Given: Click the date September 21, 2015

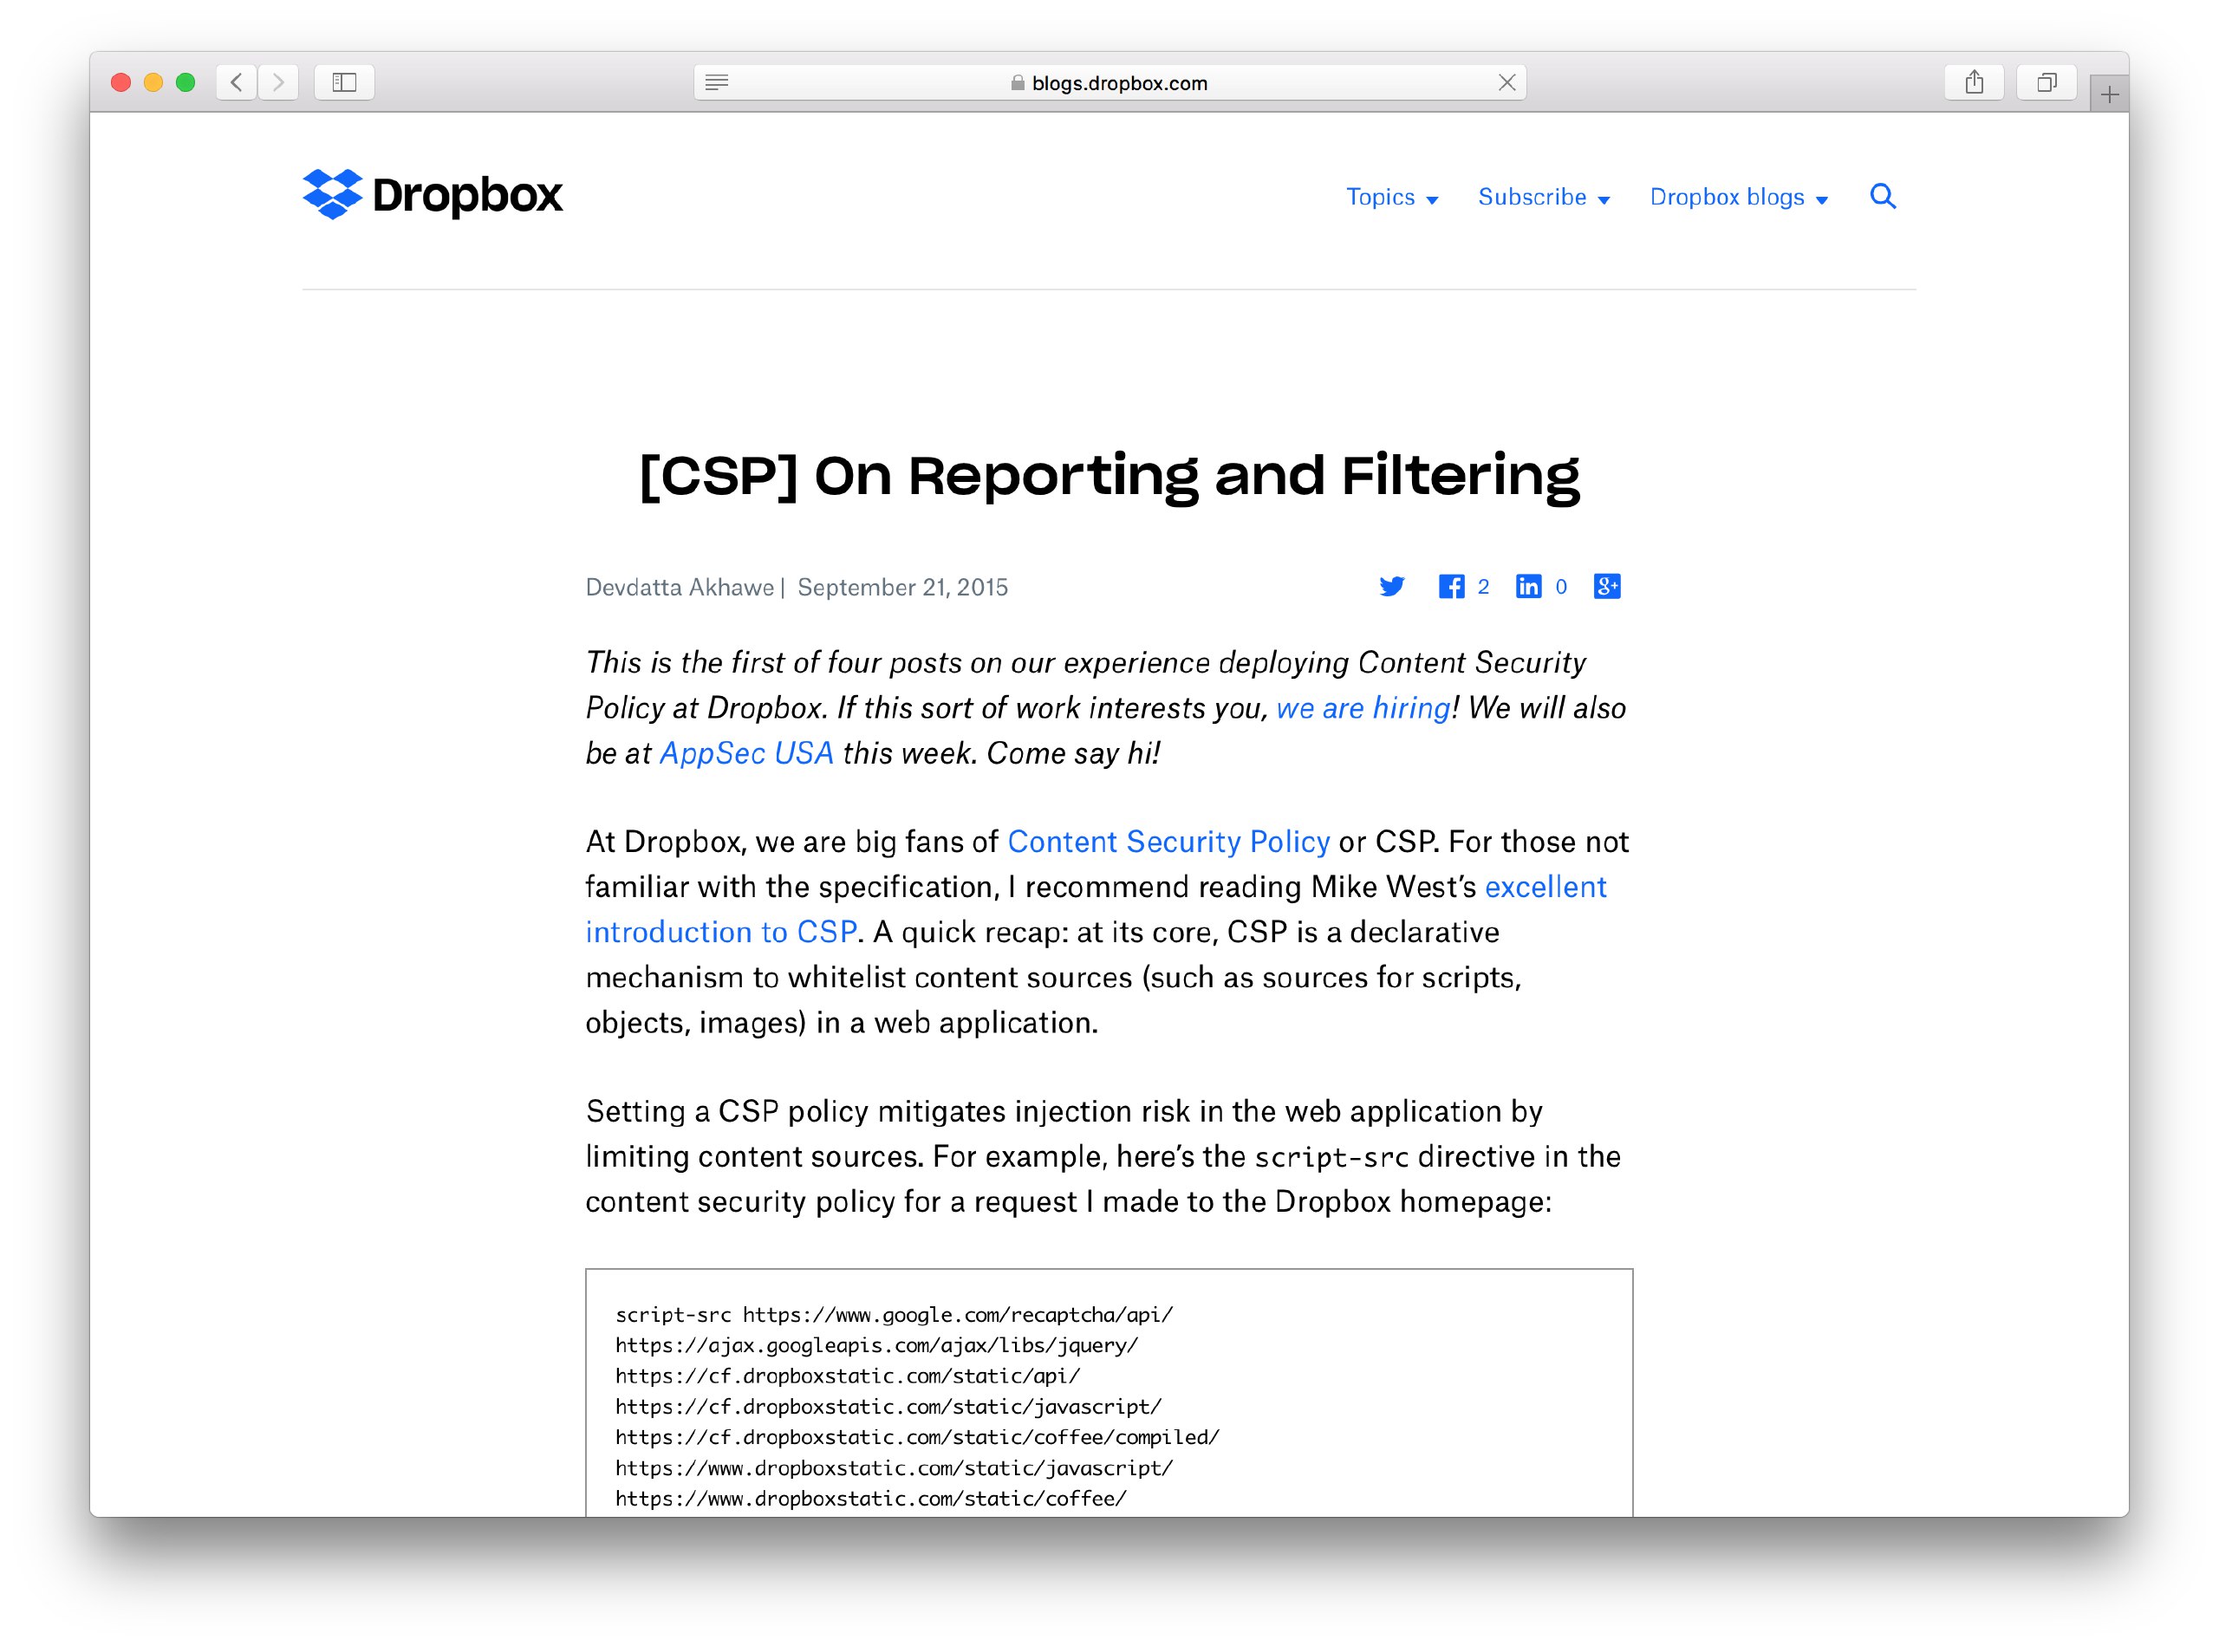Looking at the screenshot, I should [901, 587].
